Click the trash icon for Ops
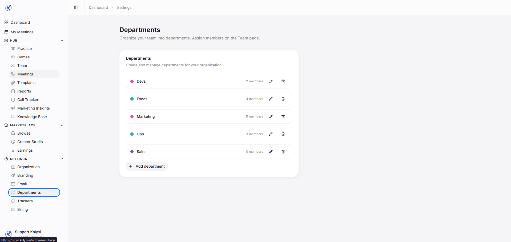Screen dimensions: 511x242 (283, 134)
